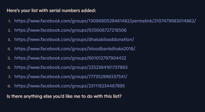
Task: Click list number 5 marker
Action: pos(10,58)
